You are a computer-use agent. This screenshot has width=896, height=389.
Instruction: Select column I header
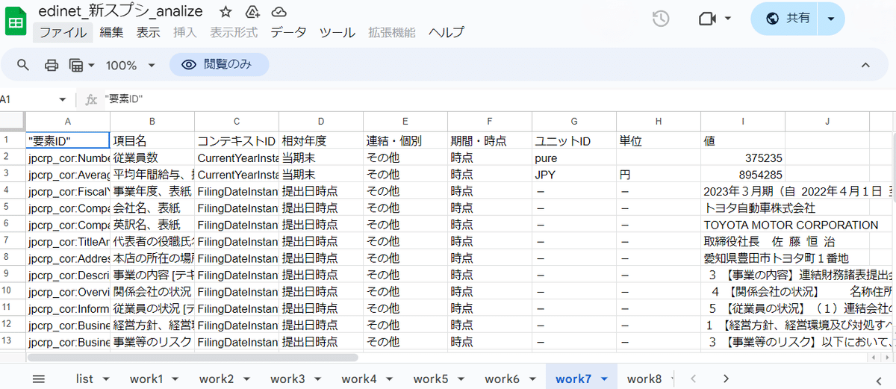point(743,121)
